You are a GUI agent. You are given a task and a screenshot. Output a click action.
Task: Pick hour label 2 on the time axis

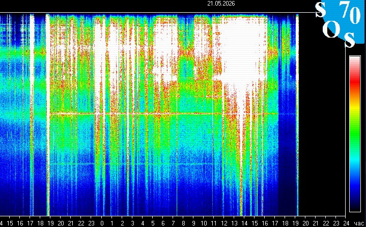(122, 223)
